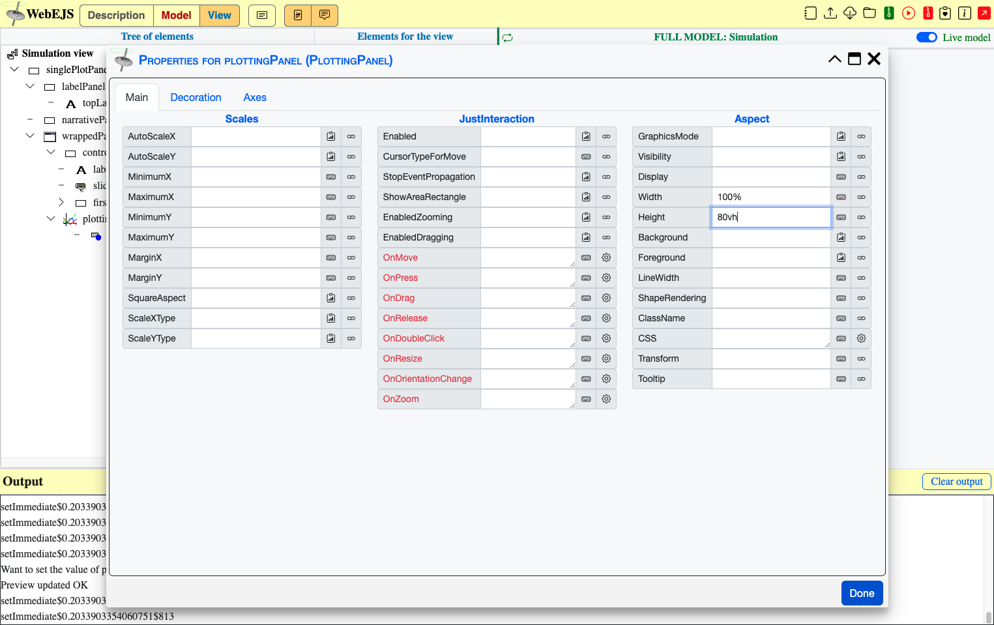Click the link icon for AutoScaleX
Image resolution: width=994 pixels, height=625 pixels.
point(351,136)
